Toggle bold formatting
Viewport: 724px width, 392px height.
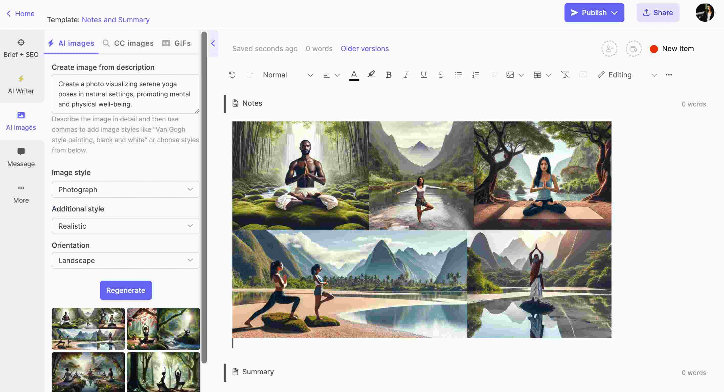click(389, 75)
